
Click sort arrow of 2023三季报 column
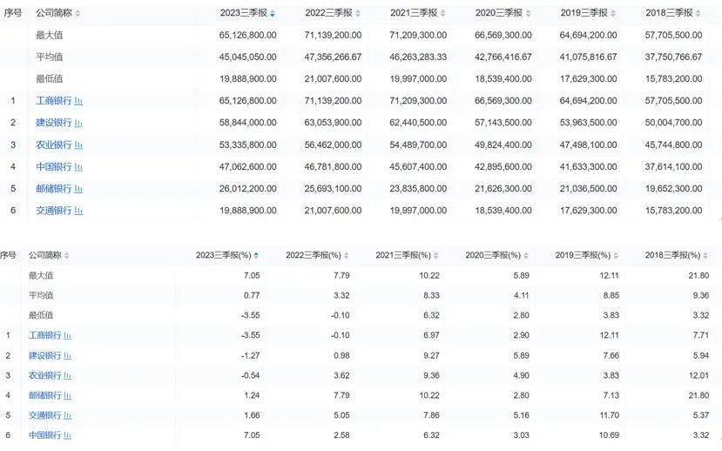[273, 13]
